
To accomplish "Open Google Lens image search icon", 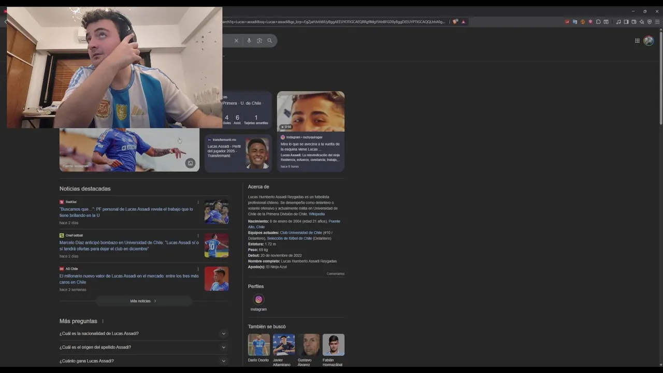I will pyautogui.click(x=260, y=40).
